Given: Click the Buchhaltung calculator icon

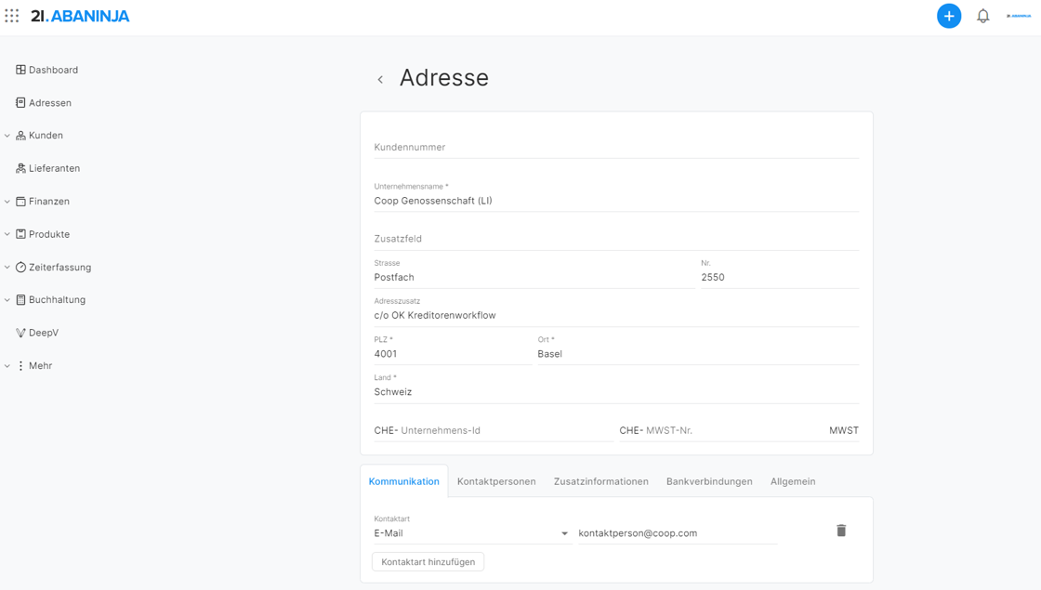Looking at the screenshot, I should tap(20, 300).
